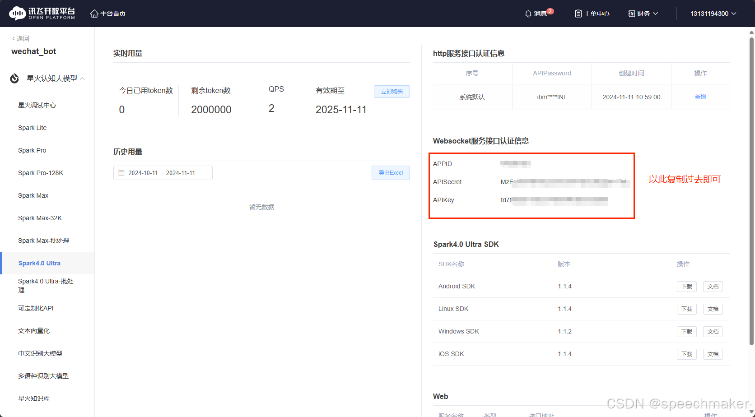Open 工单中心 work order center
This screenshot has height=417, width=755.
592,14
